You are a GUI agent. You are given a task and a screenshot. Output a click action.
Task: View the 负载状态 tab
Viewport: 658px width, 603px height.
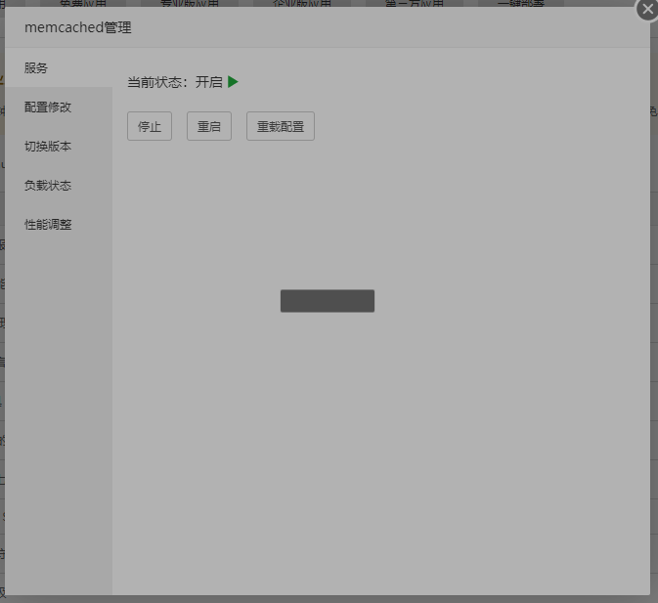click(x=59, y=185)
